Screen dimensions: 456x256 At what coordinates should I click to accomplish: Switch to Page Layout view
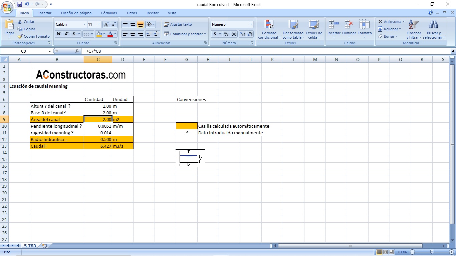point(385,252)
